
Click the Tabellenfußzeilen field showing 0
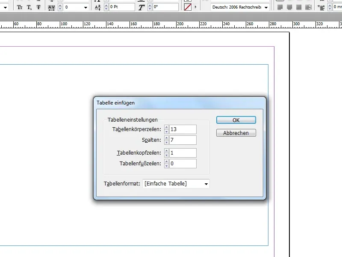point(183,164)
